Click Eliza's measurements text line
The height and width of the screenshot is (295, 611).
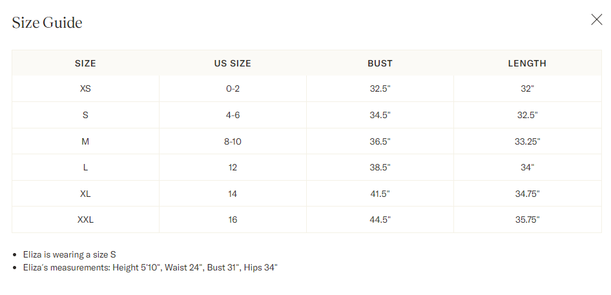[x=150, y=268]
